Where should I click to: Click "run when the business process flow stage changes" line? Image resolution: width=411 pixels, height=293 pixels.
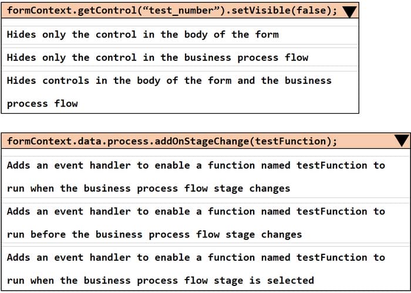click(149, 189)
